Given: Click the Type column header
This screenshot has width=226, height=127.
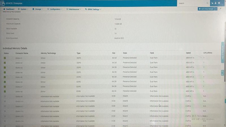Looking at the screenshot, I should 79,53.
